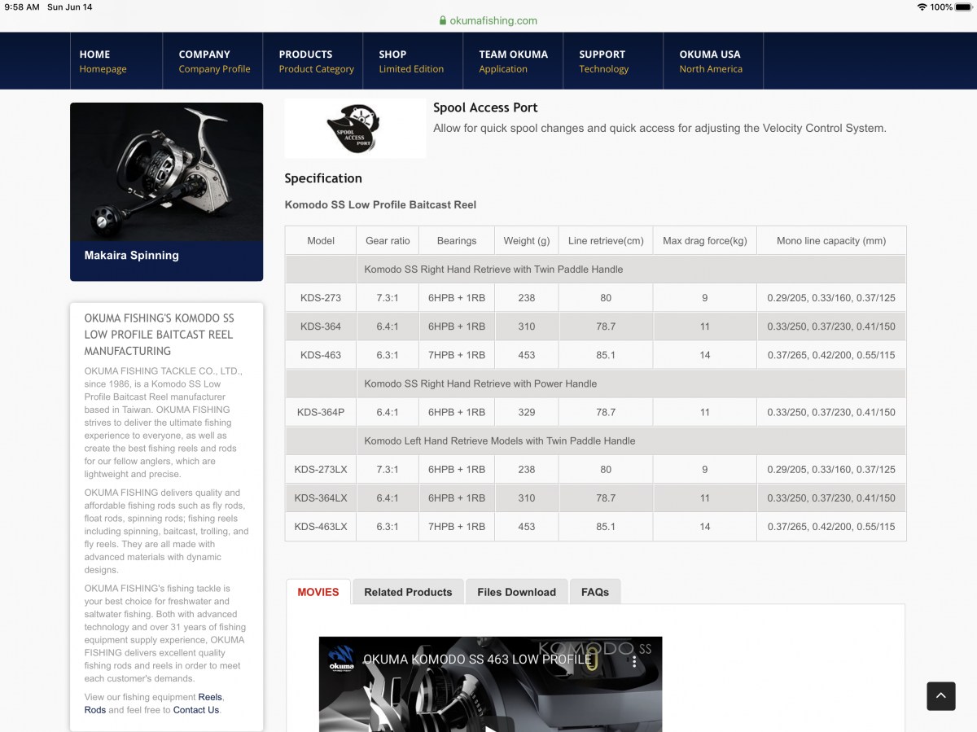Click the KDS-364P model cell

point(321,412)
